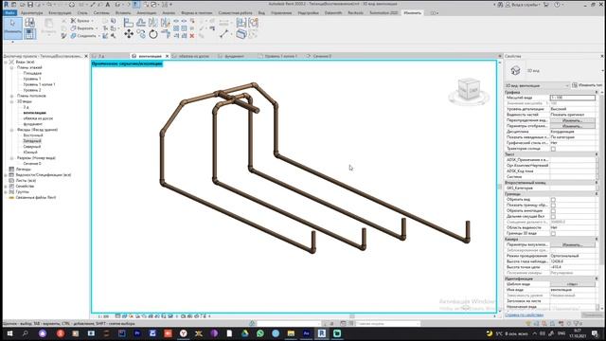Click the red Delete X icon

191,36
